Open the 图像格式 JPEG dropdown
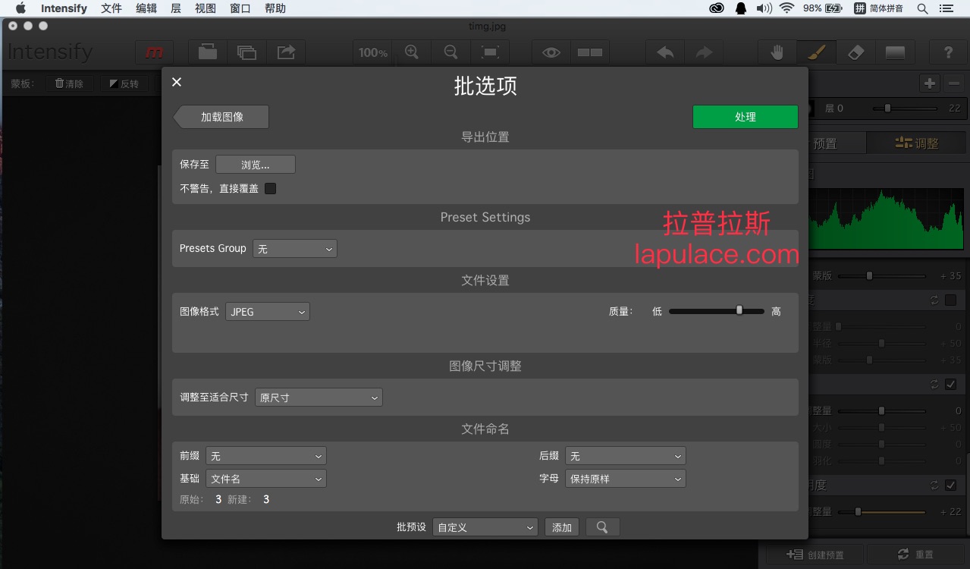The image size is (970, 569). pos(268,312)
